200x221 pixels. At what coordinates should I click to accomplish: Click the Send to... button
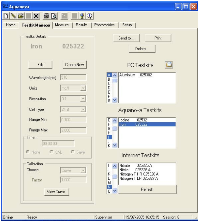126,38
